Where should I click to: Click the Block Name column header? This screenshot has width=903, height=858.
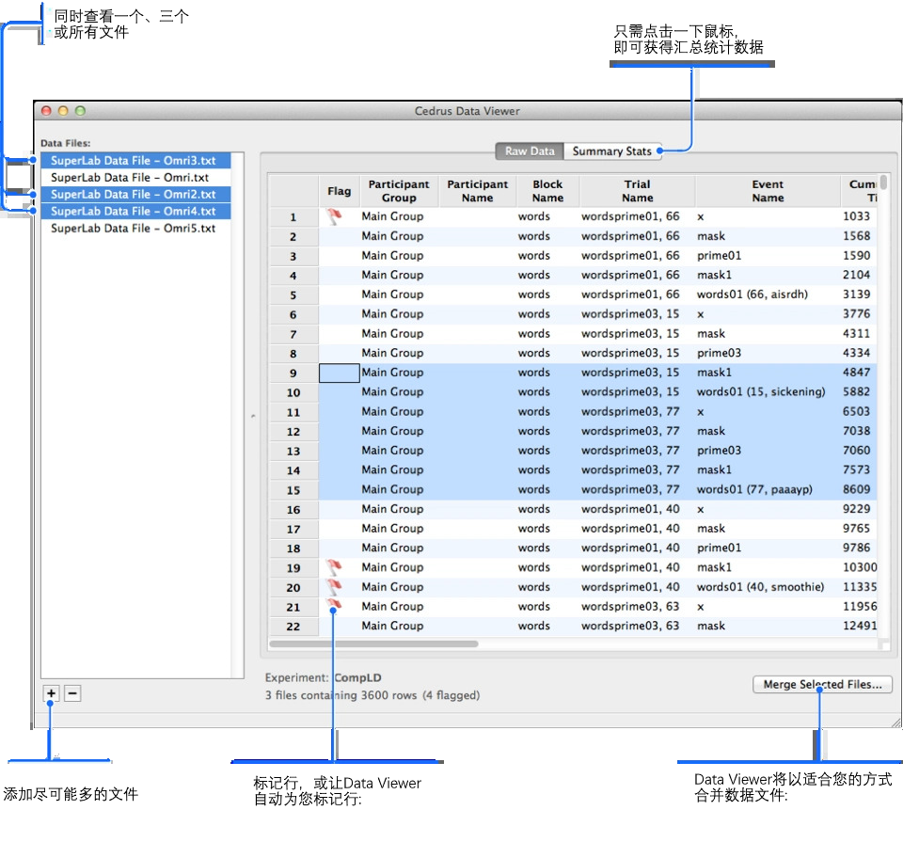[x=547, y=191]
